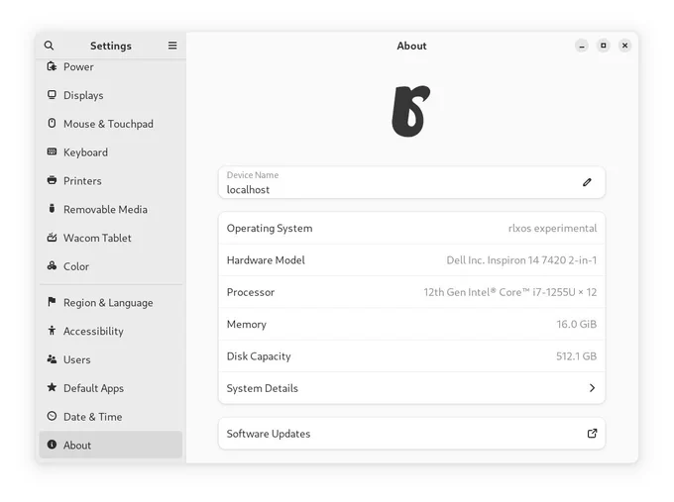This screenshot has width=674, height=502.
Task: Click the Region & Language flag icon
Action: pos(52,302)
